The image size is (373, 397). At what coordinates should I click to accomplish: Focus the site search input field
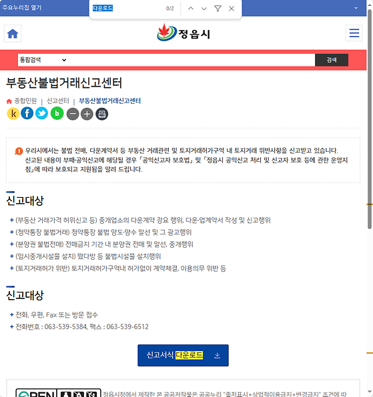point(192,60)
